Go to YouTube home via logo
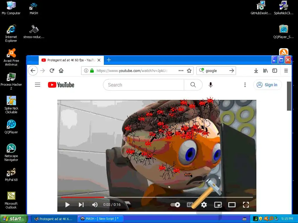Image resolution: width=298 pixels, height=223 pixels. point(61,85)
